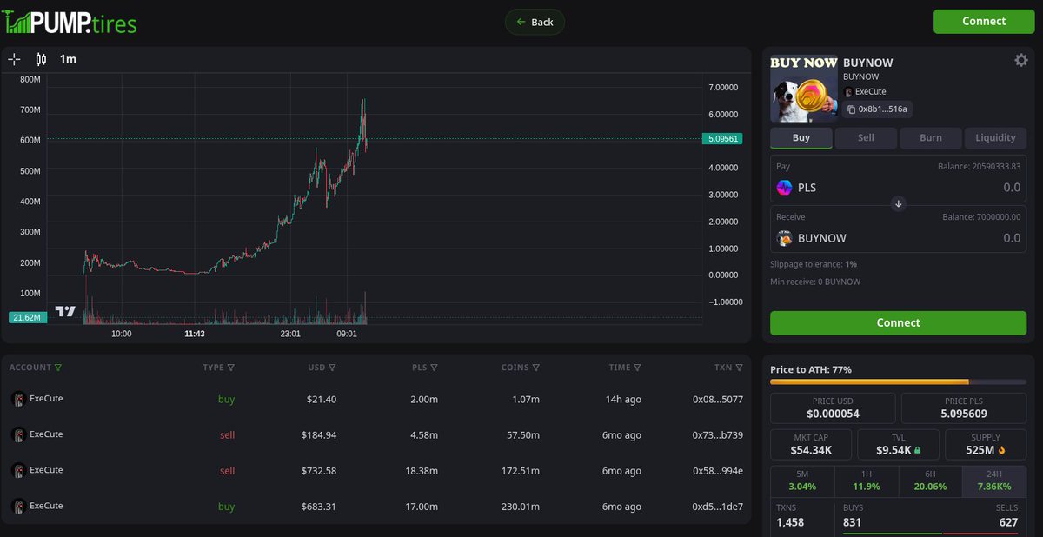Click PRICE PLS 5.095609 box
1043x537 pixels.
point(963,408)
